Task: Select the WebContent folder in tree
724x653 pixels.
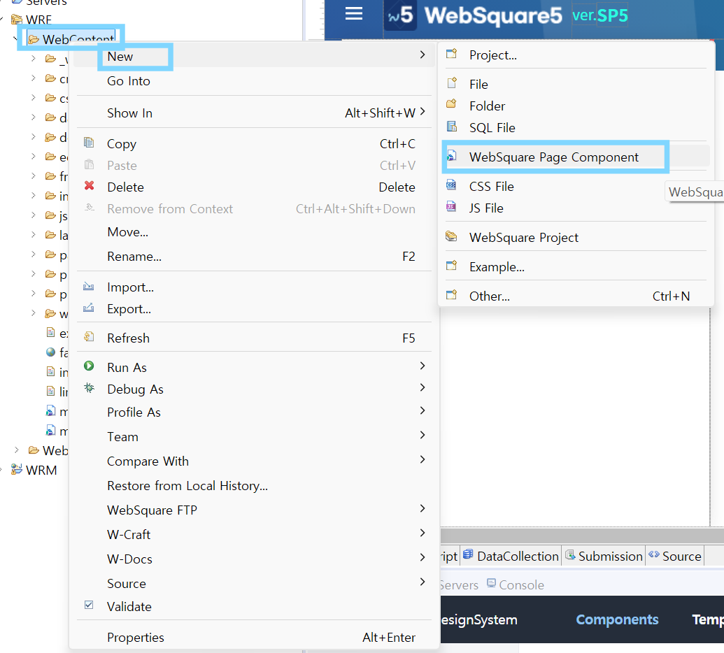Action: [71, 39]
